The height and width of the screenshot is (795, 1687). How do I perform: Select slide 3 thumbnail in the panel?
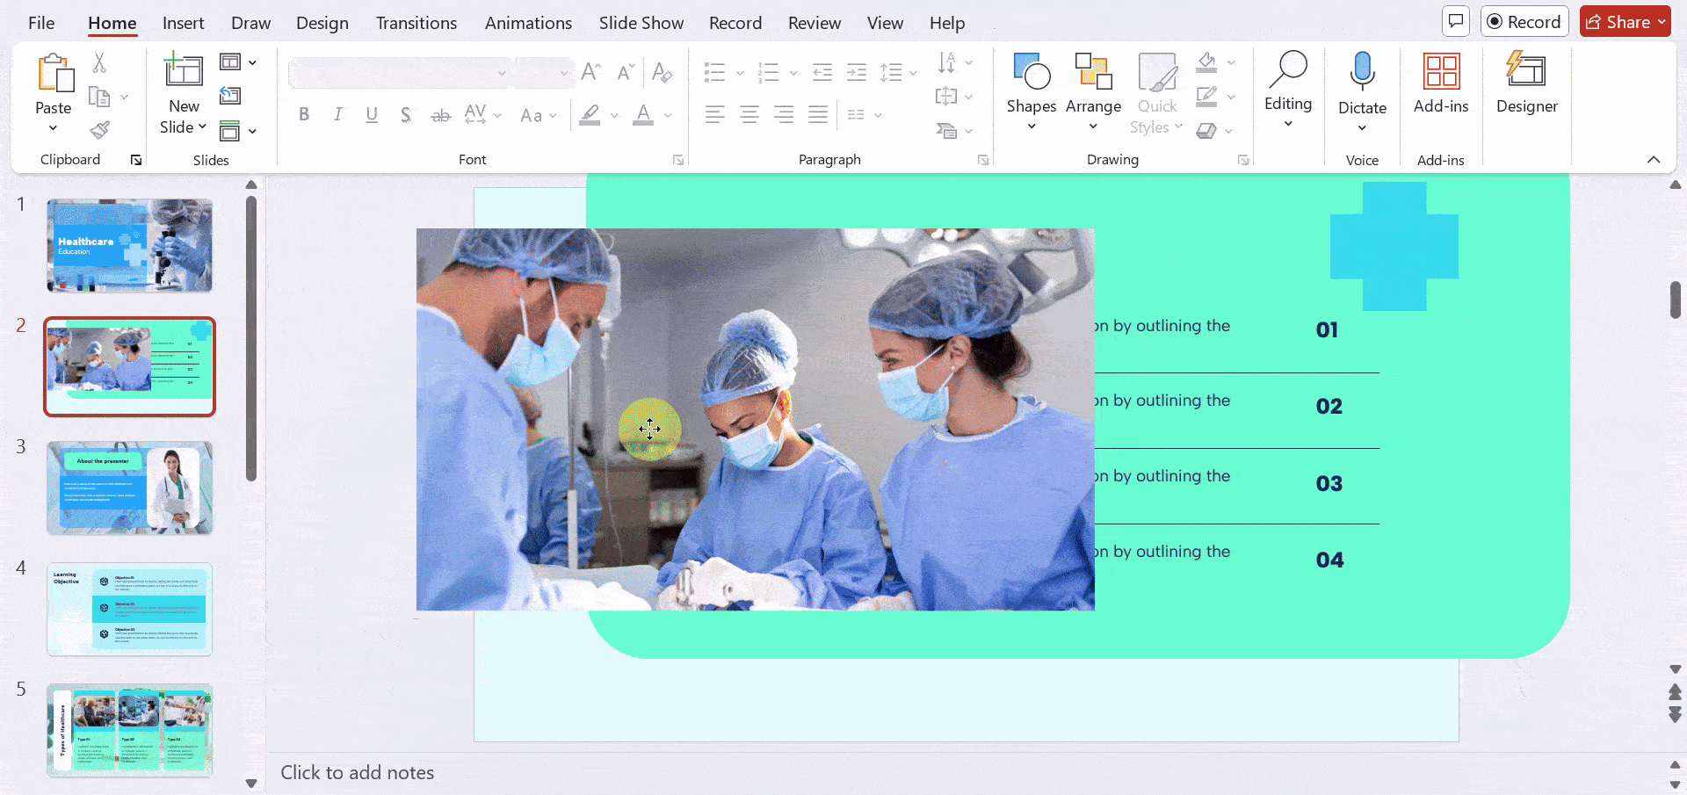129,488
